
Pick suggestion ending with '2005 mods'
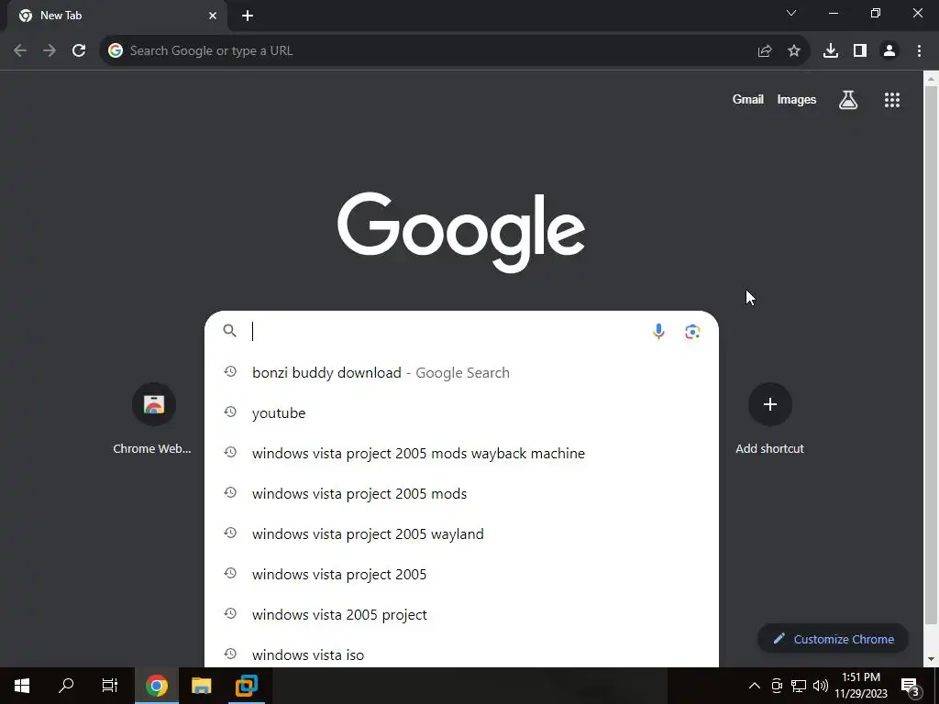[461, 493]
